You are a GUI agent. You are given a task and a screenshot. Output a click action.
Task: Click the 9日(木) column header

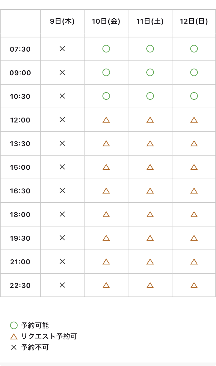tap(62, 22)
